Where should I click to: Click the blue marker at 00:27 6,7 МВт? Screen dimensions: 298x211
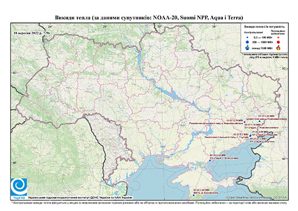(x=250, y=136)
